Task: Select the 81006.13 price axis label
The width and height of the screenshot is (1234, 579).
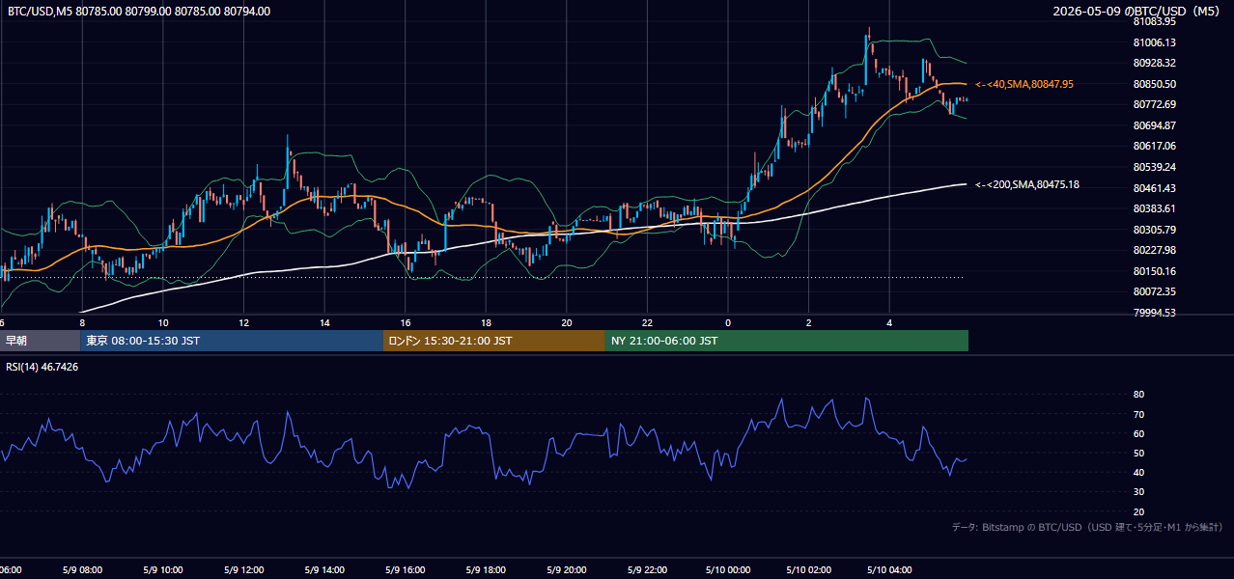Action: (x=1154, y=42)
